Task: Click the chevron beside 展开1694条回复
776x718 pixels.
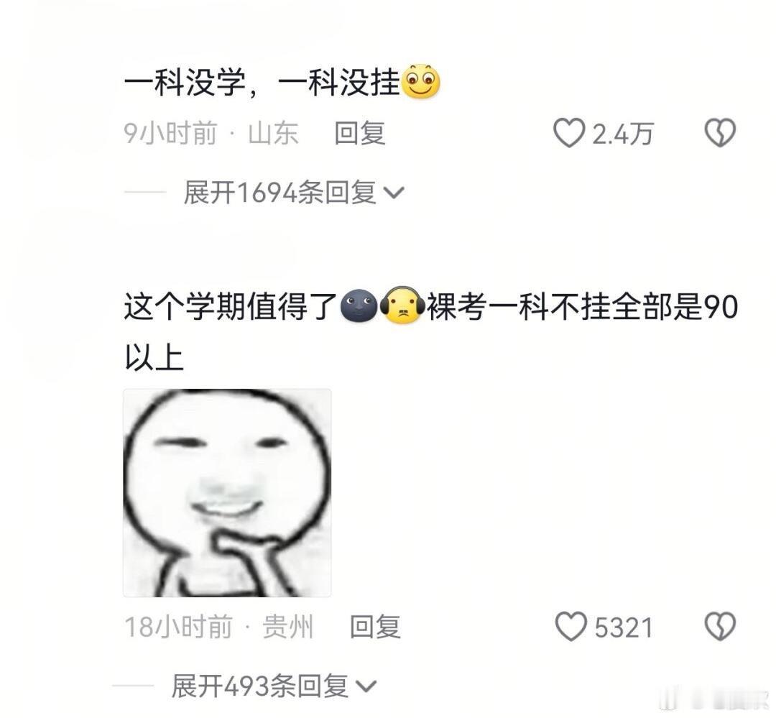Action: (394, 193)
